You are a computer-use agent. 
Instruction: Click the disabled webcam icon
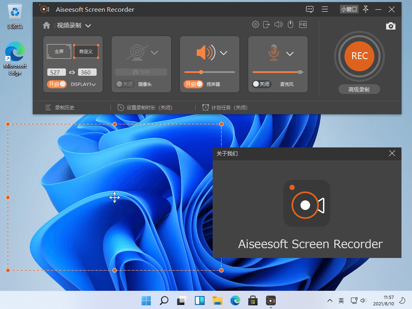pyautogui.click(x=137, y=52)
